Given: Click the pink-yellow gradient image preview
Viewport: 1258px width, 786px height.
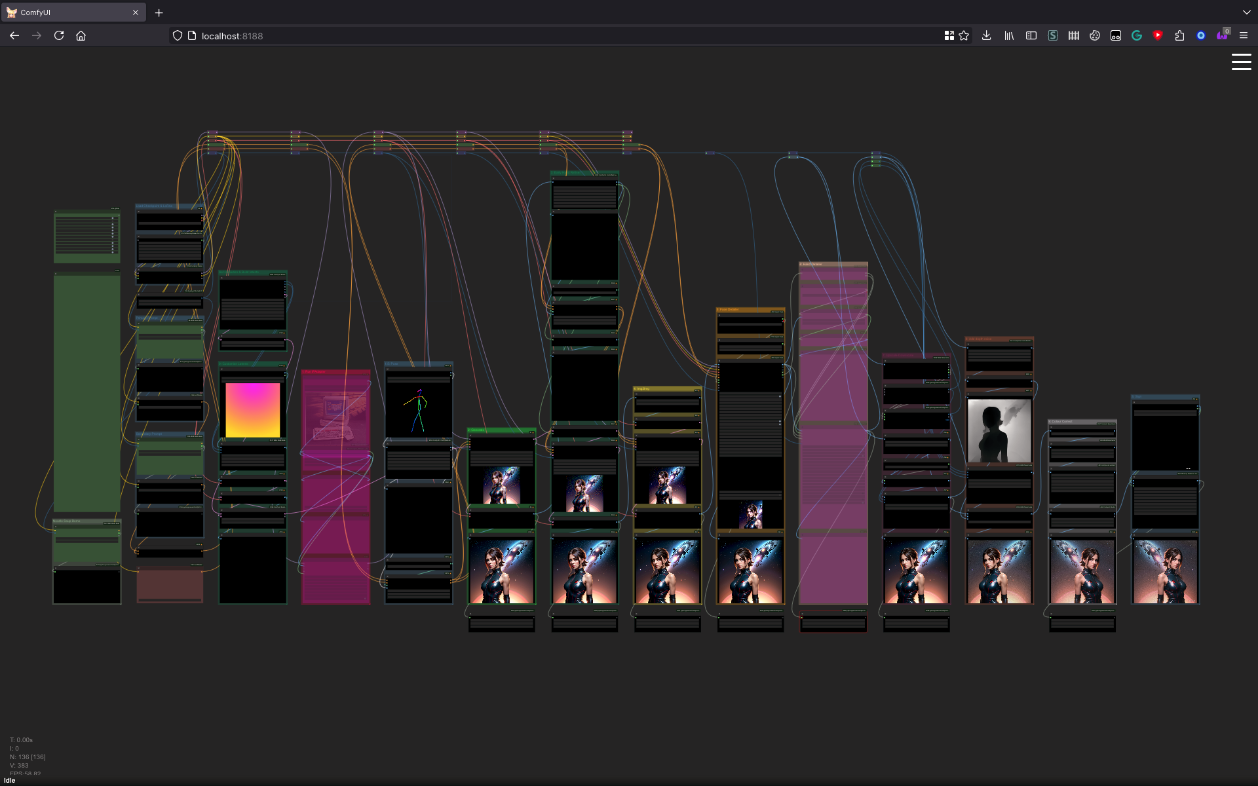Looking at the screenshot, I should tap(252, 410).
